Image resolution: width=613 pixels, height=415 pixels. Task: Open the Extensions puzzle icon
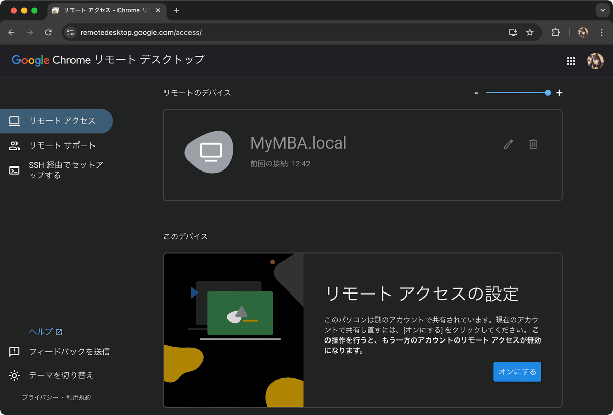(x=556, y=32)
